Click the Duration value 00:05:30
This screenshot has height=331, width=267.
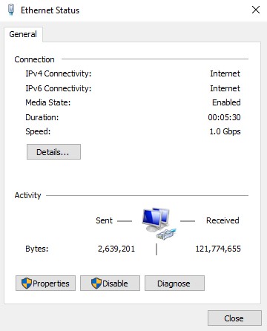click(224, 117)
